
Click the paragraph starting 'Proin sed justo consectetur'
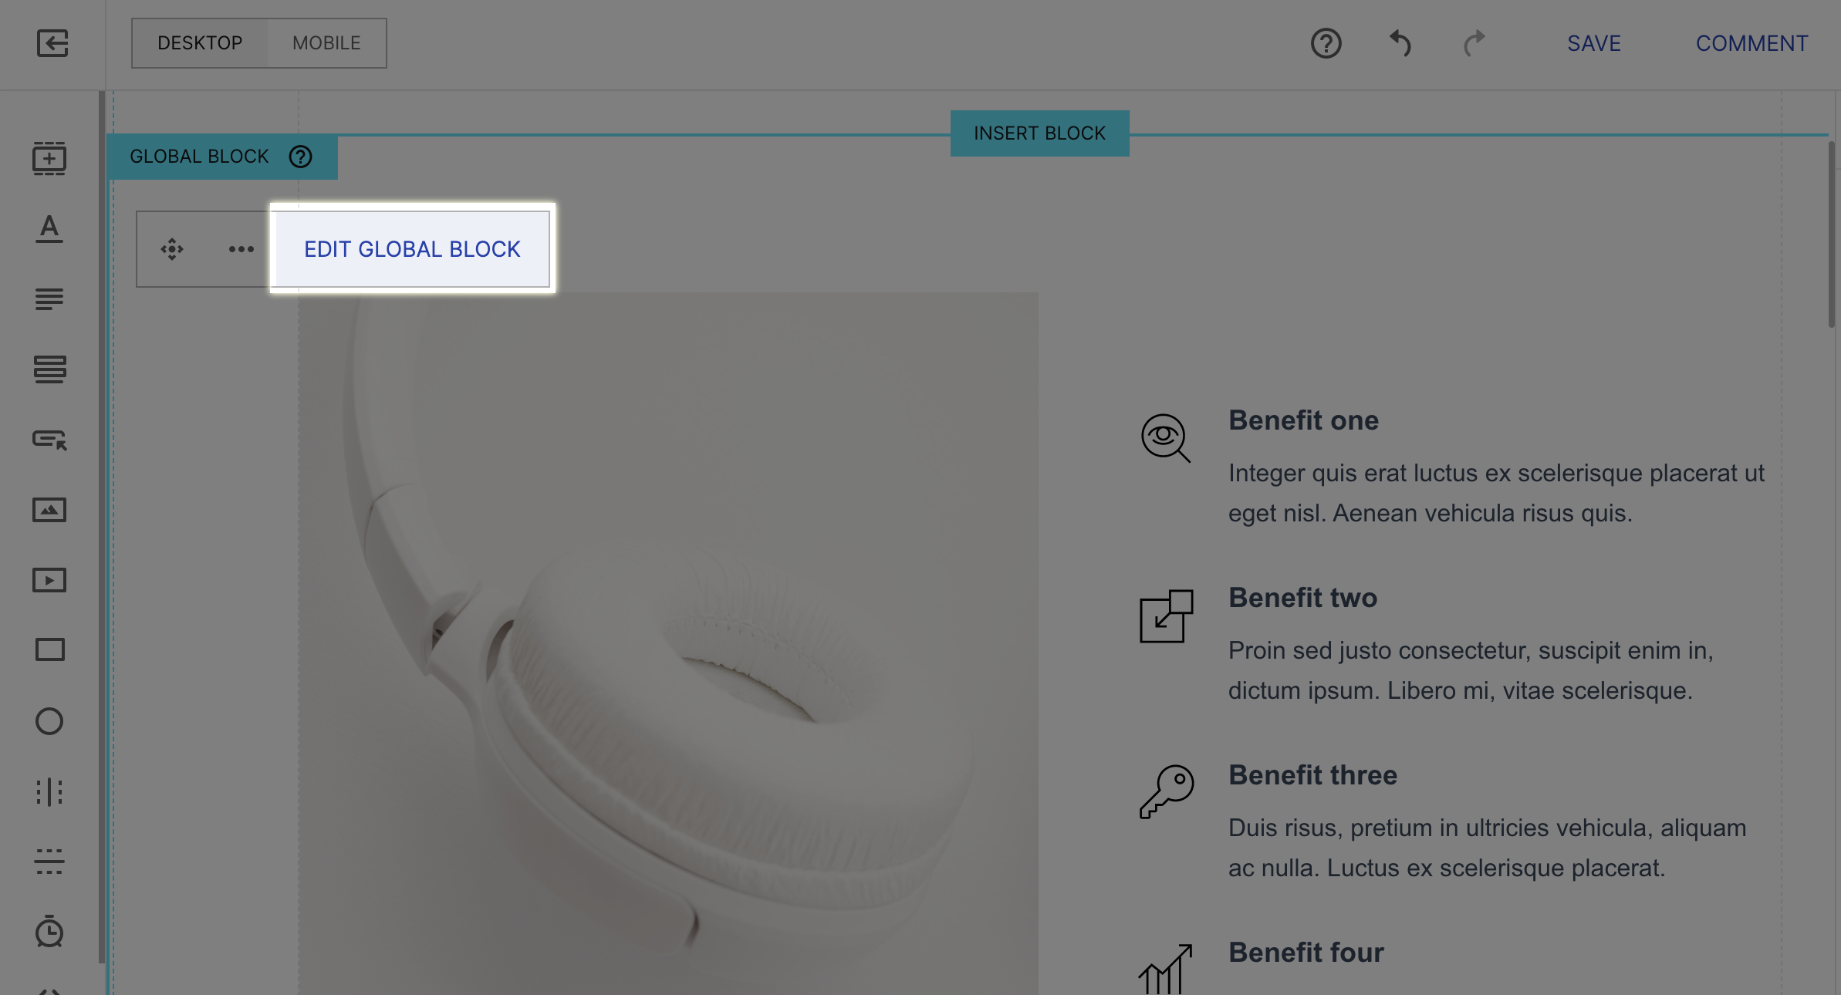click(1471, 670)
